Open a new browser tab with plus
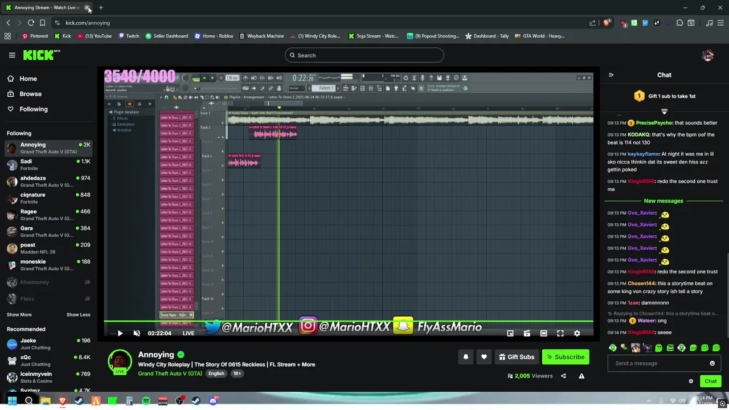The height and width of the screenshot is (410, 729). [101, 7]
